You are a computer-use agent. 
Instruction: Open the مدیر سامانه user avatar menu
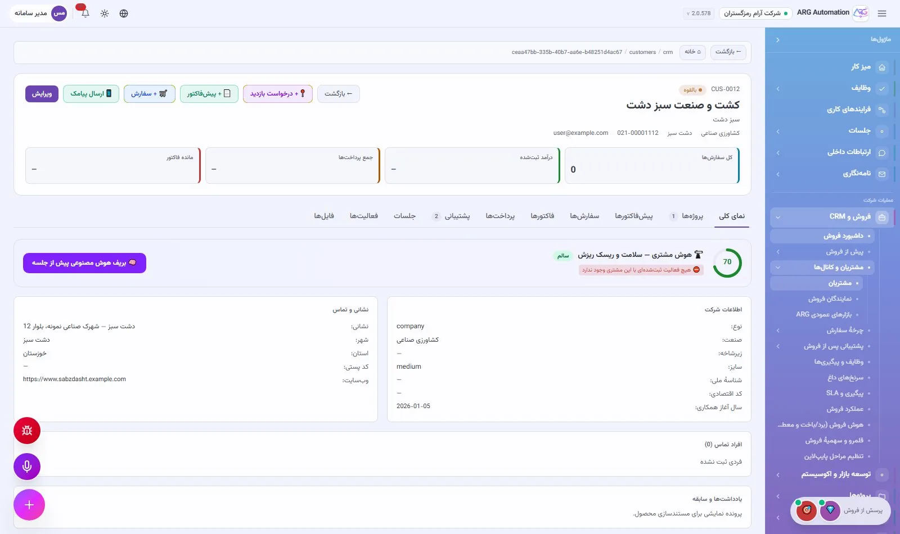[x=59, y=13]
